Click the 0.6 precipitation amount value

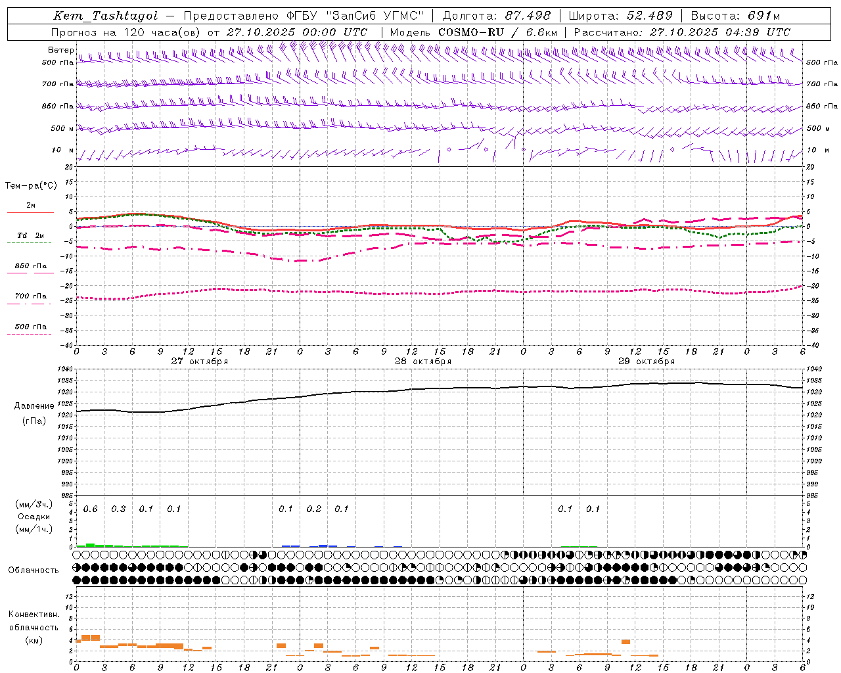click(x=91, y=509)
